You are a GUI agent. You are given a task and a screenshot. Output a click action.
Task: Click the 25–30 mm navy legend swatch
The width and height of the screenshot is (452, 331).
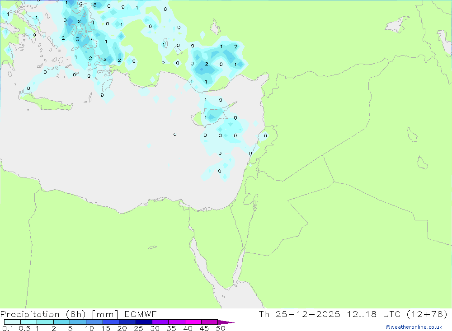[x=144, y=322]
